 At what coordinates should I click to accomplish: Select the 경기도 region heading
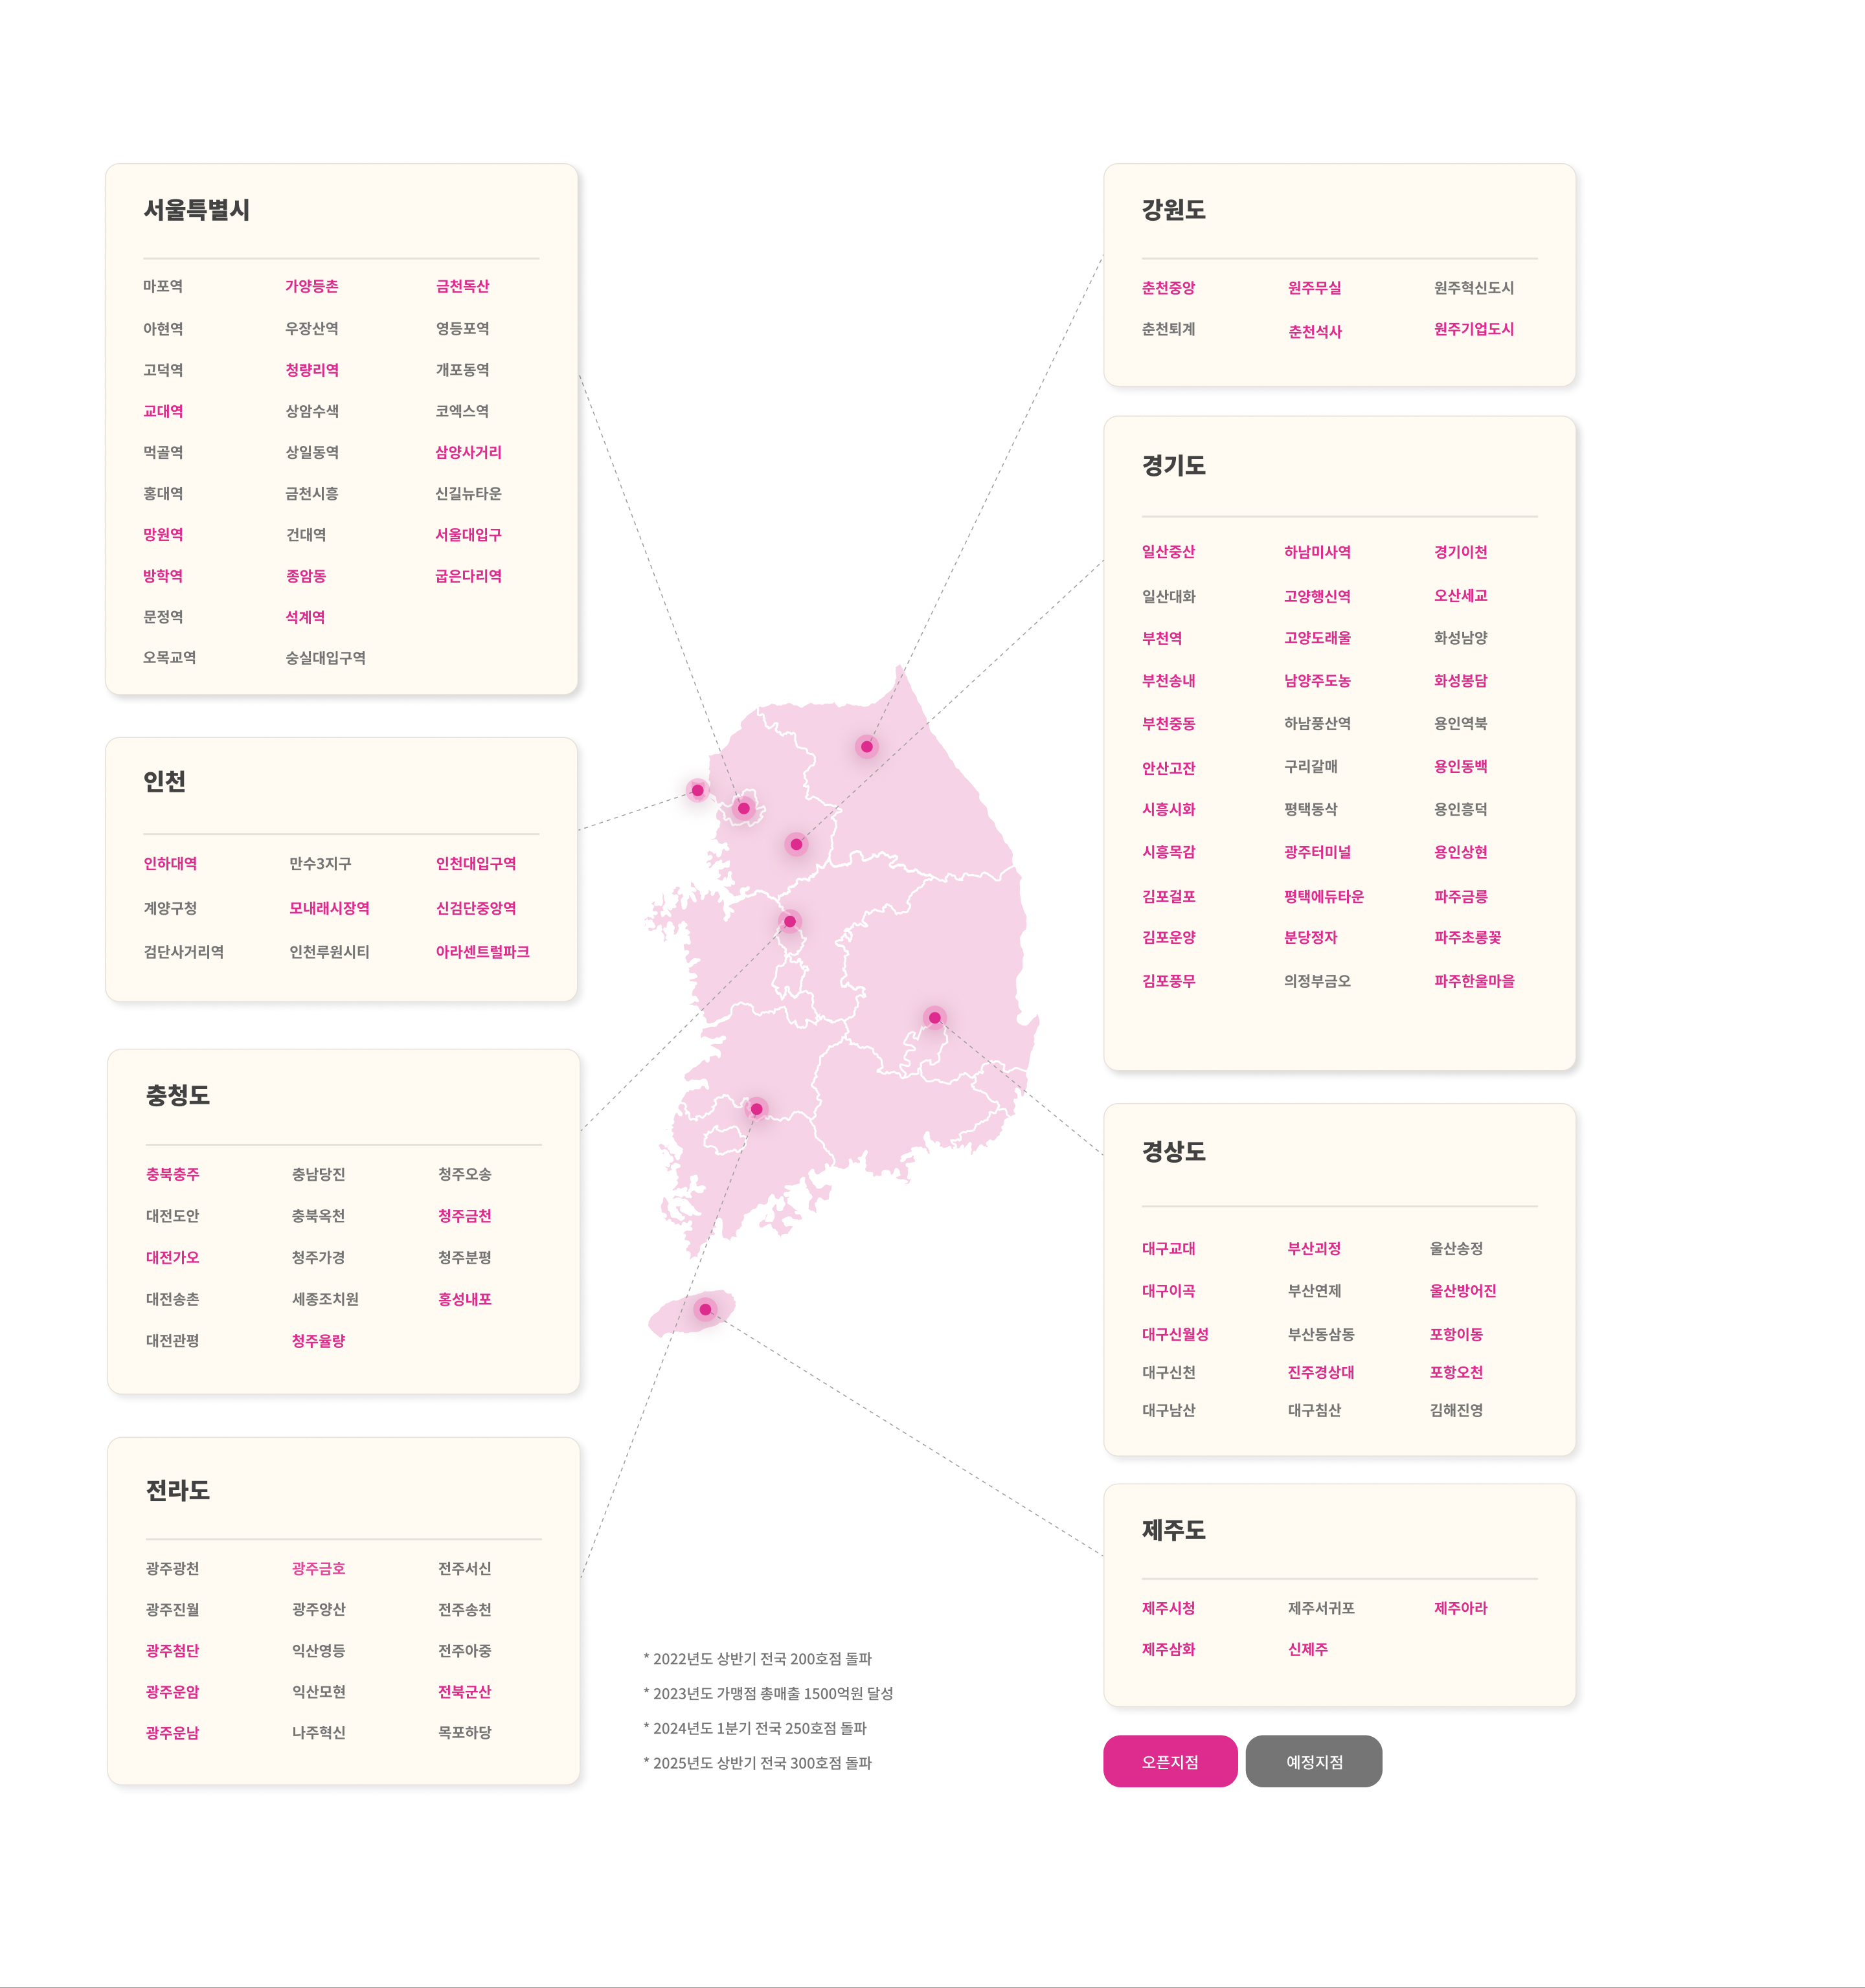coord(1173,466)
